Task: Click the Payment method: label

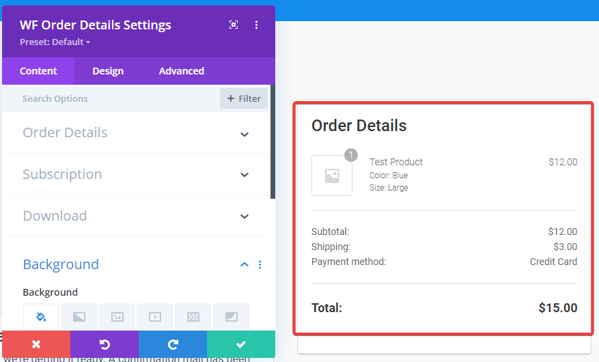Action: 349,262
